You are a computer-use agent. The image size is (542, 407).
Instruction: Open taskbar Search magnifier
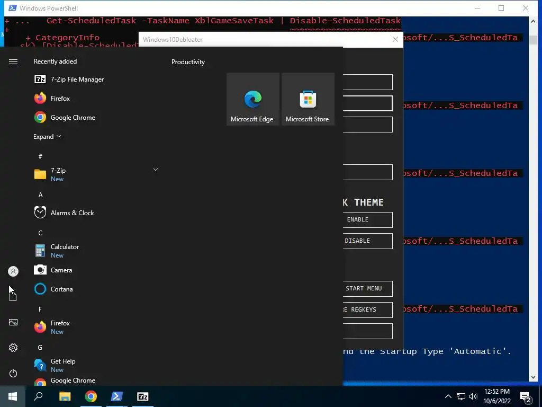point(38,396)
